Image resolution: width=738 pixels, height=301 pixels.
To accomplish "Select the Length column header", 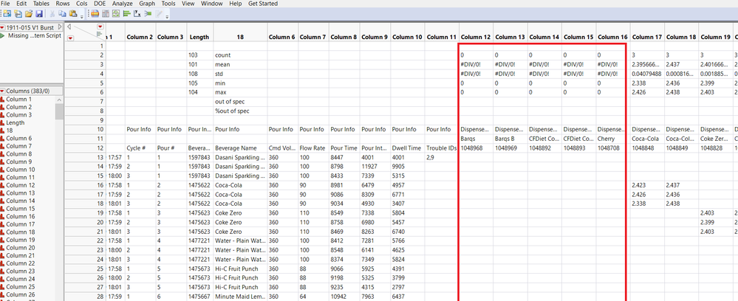I will [199, 37].
